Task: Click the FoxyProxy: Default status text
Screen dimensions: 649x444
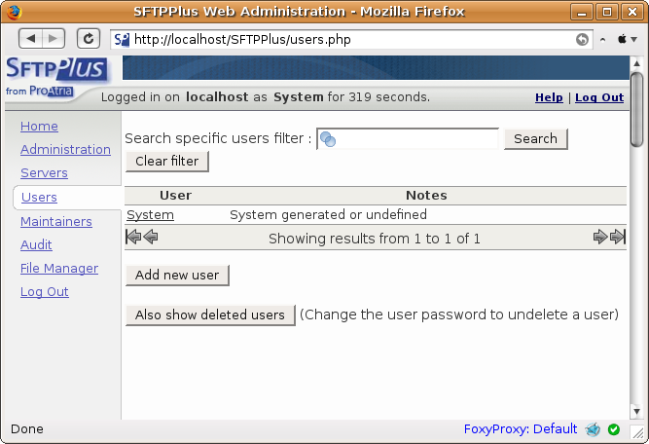Action: (x=521, y=429)
